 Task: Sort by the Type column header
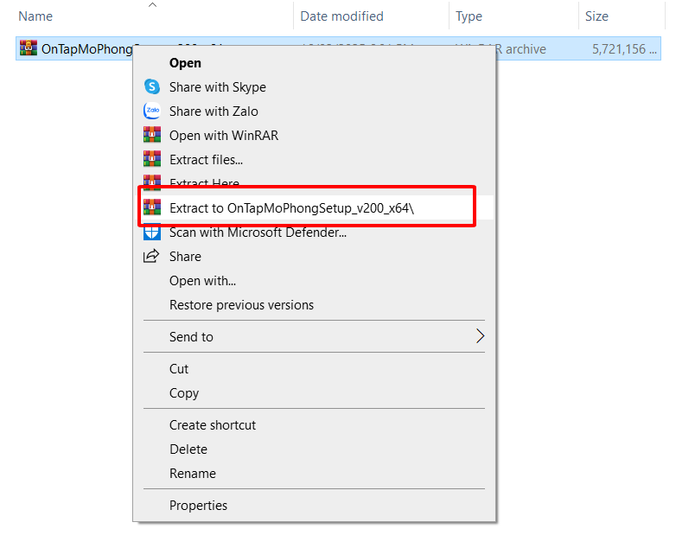[x=469, y=16]
